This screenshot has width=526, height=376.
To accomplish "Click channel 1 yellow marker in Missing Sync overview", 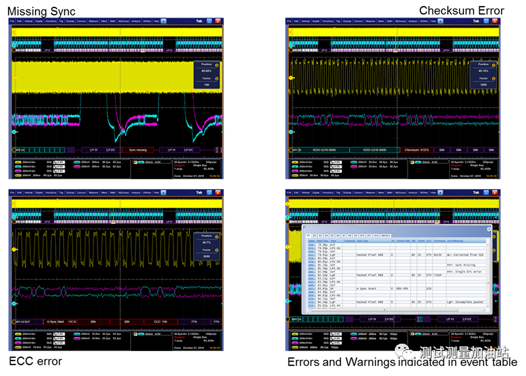I will pyautogui.click(x=13, y=32).
